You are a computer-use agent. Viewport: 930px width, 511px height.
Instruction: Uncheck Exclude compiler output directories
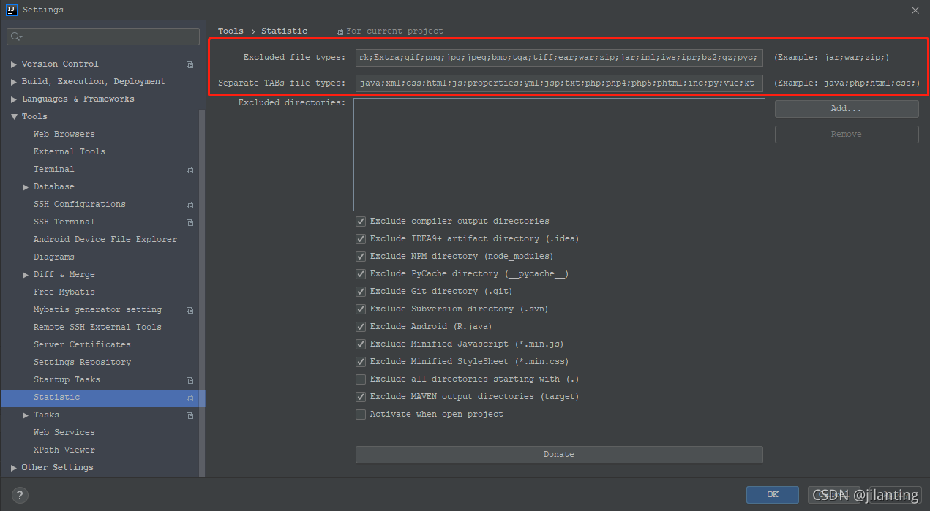[361, 222]
